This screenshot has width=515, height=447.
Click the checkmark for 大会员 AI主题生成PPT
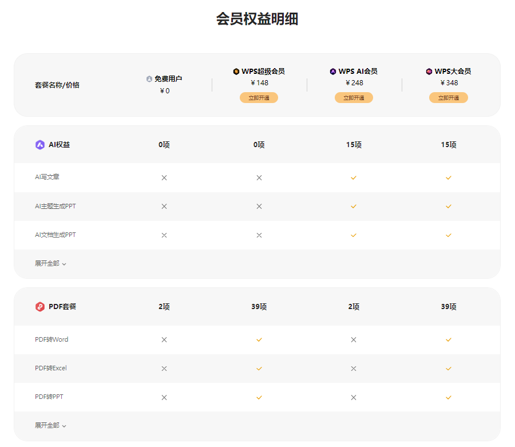(449, 206)
